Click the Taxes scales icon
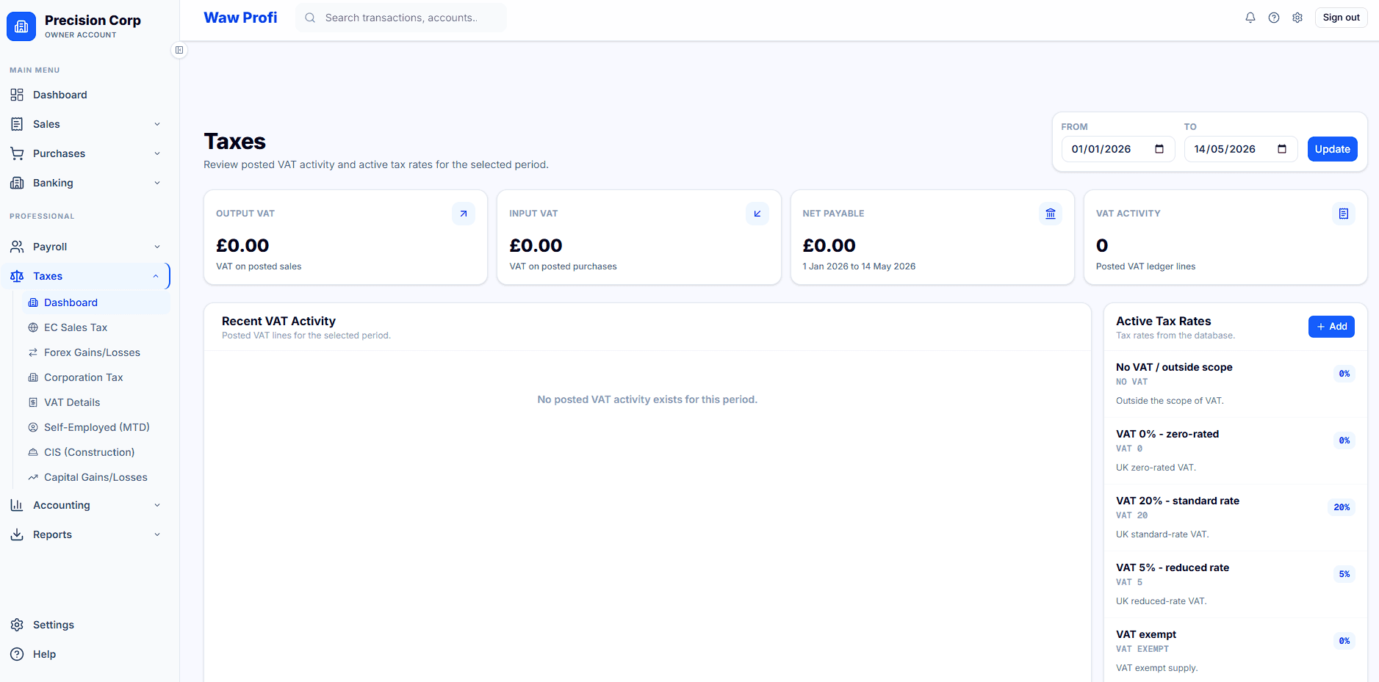This screenshot has height=682, width=1379. (x=17, y=276)
